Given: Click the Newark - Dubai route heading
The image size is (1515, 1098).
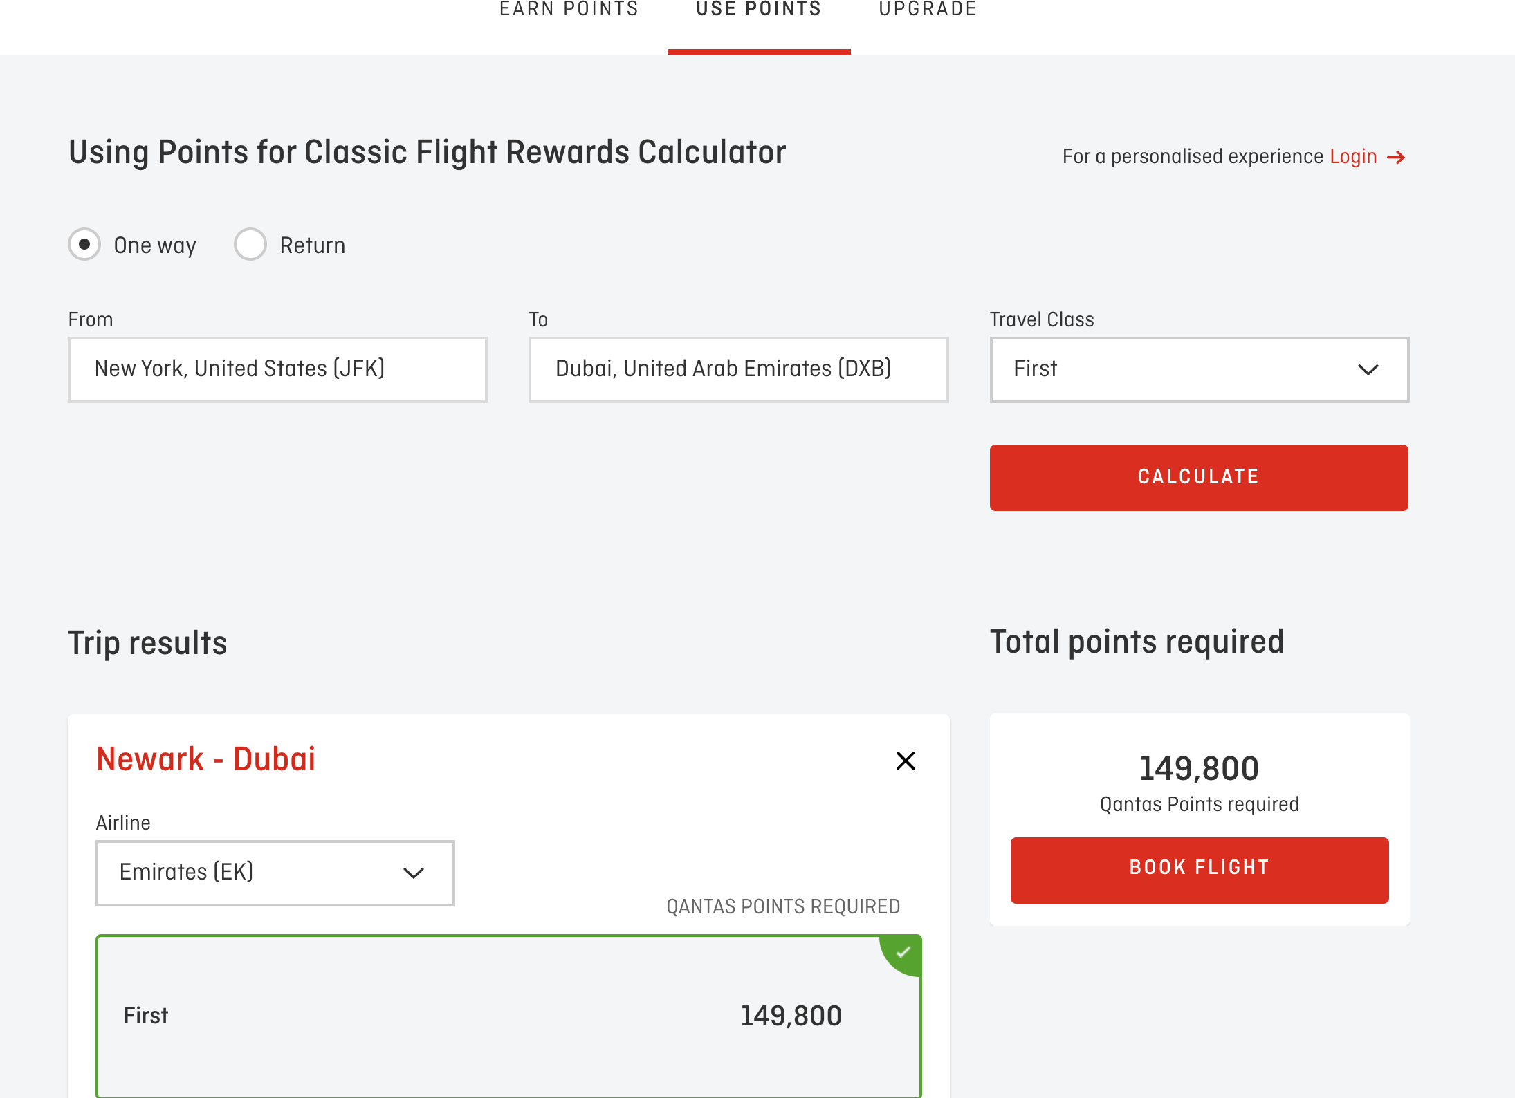Looking at the screenshot, I should tap(205, 759).
